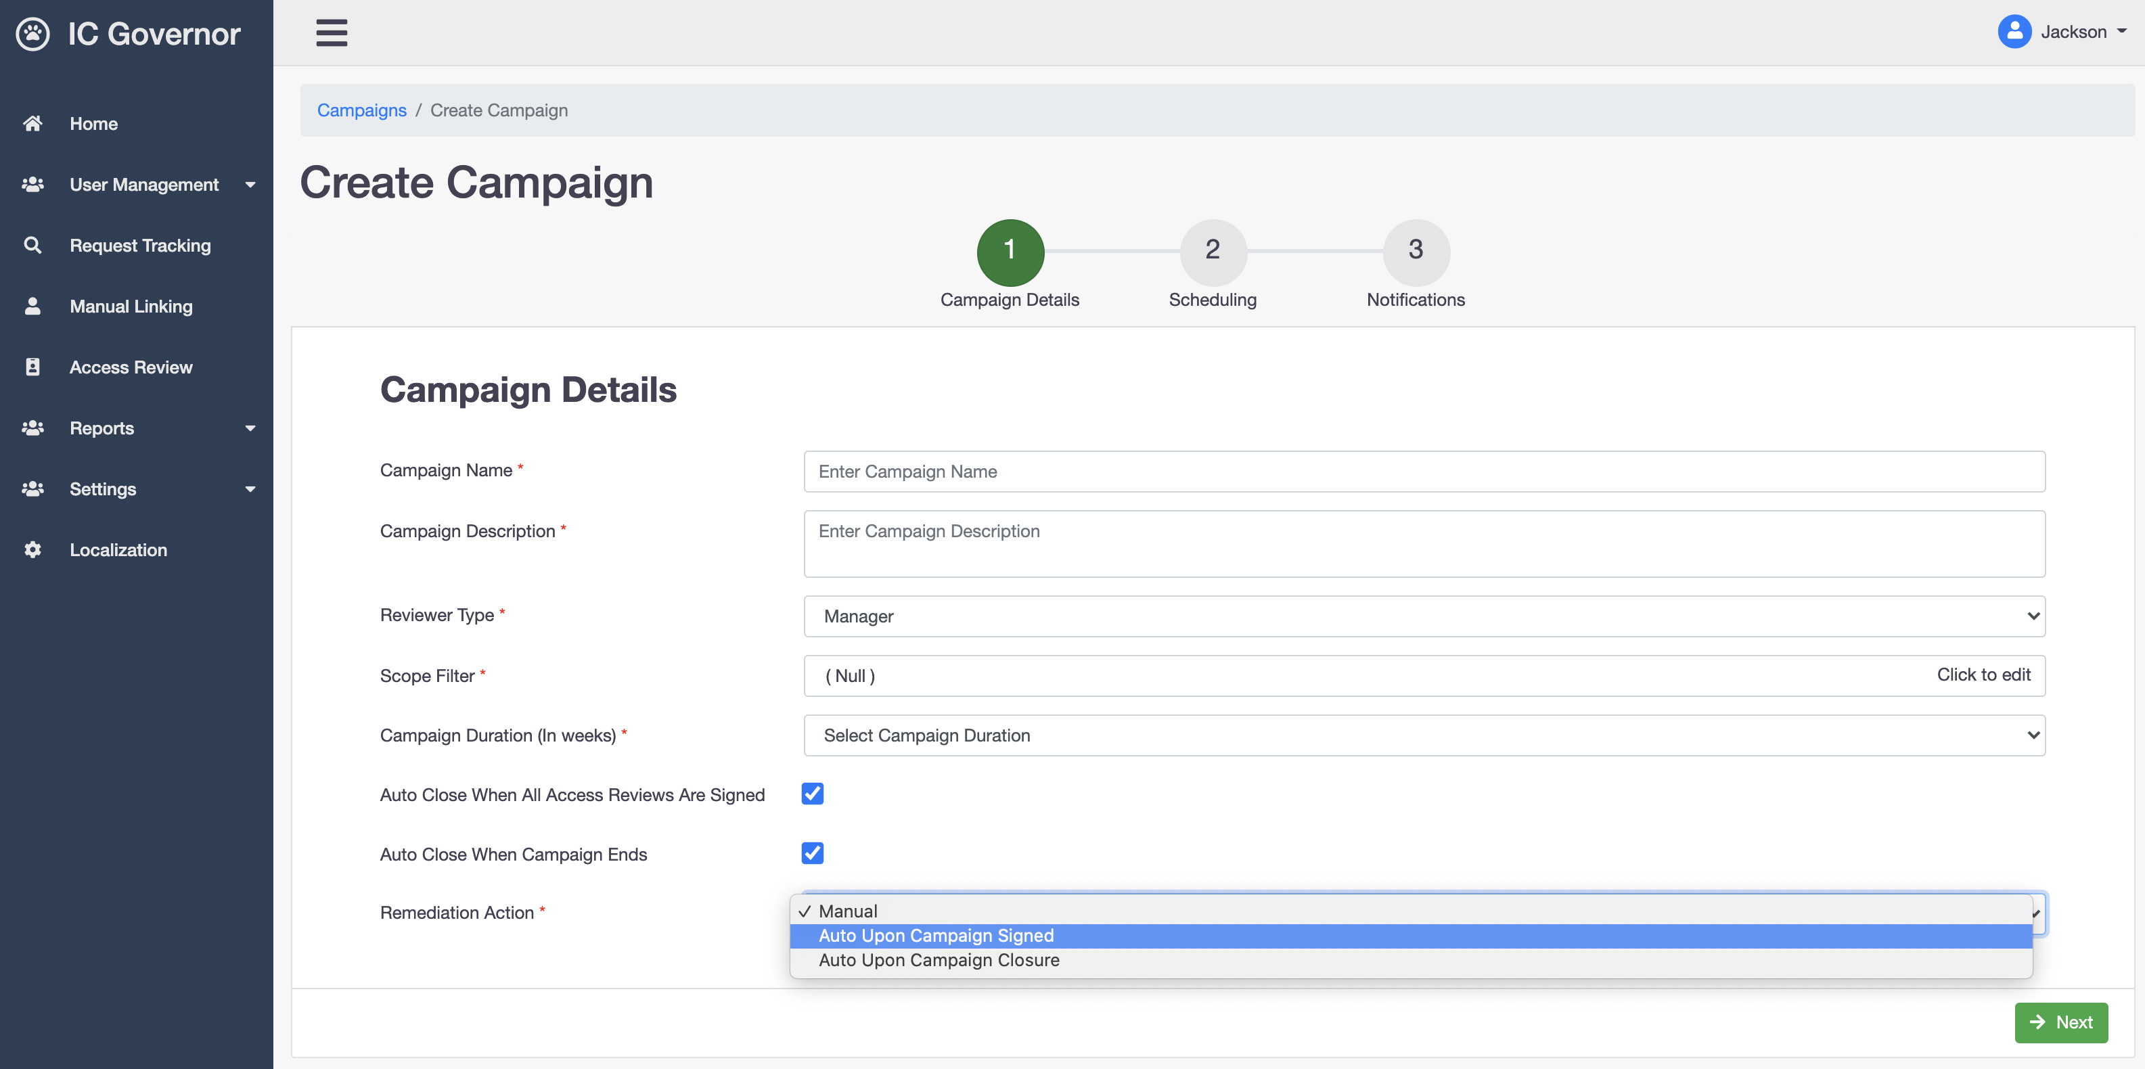
Task: Click Campaign Name input field
Action: click(1426, 470)
